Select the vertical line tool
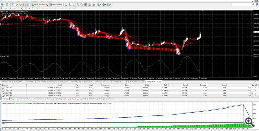The height and width of the screenshot is (131, 259). [10, 8]
